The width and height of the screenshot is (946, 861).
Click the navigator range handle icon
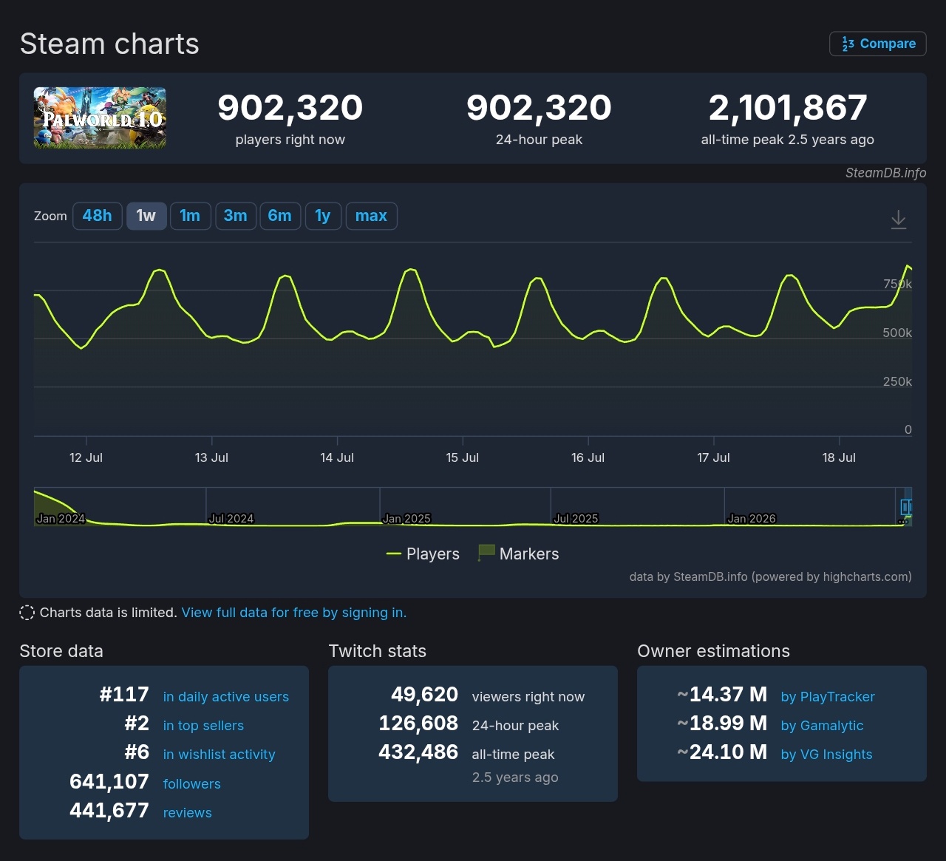[906, 507]
